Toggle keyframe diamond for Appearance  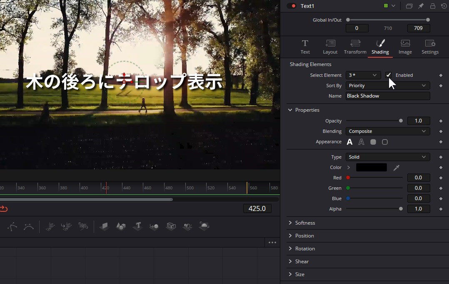[441, 142]
